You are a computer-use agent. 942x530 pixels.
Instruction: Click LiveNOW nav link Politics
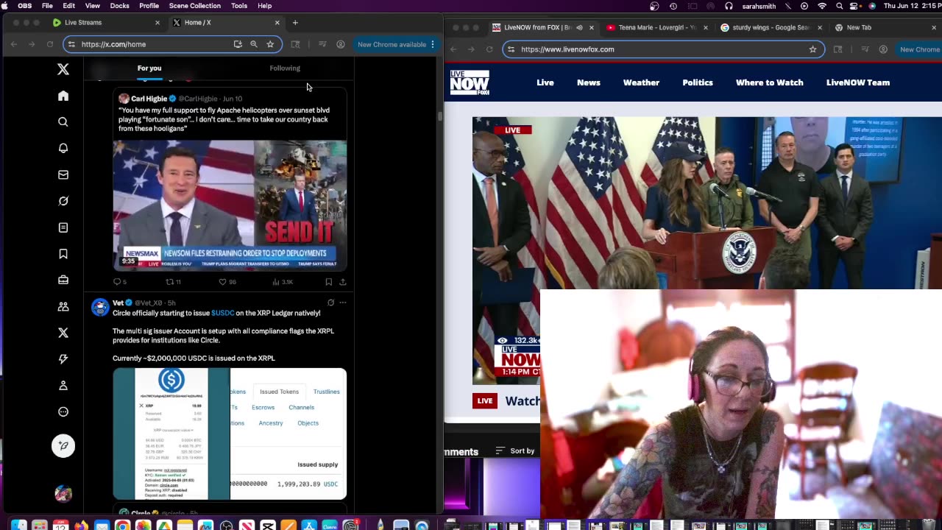click(698, 82)
